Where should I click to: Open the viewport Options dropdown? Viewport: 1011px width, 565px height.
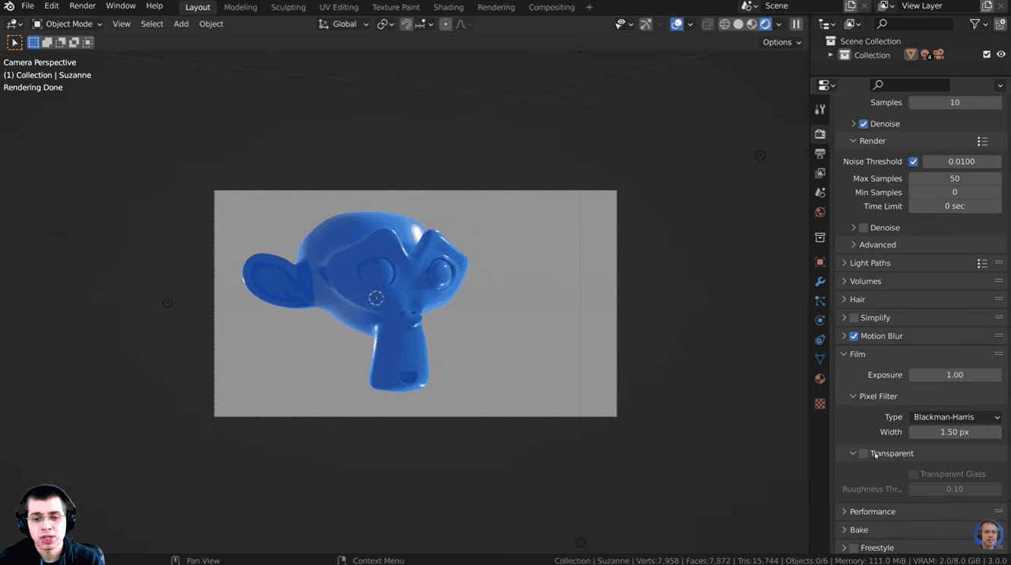click(782, 43)
